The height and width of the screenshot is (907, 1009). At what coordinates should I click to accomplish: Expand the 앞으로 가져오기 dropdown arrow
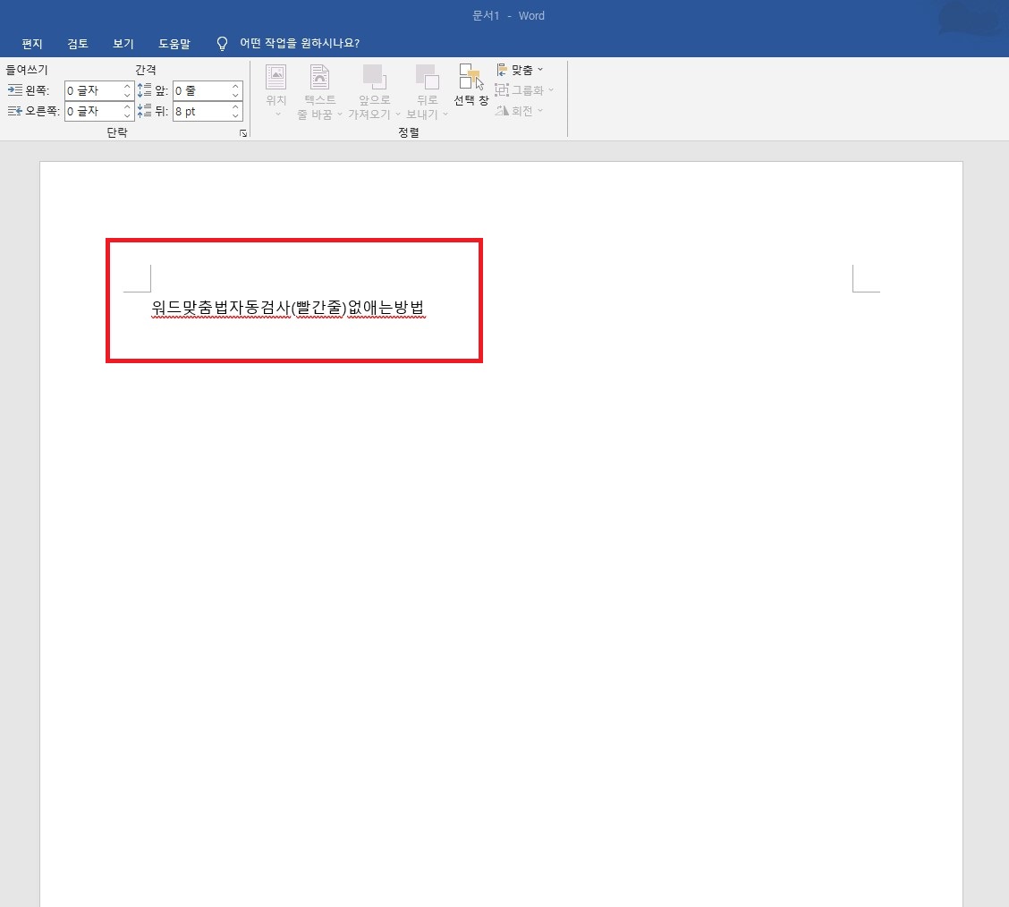click(398, 114)
